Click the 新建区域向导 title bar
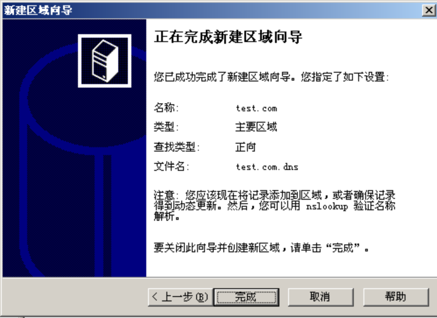Screen dimensions: 437x318 tap(212, 11)
